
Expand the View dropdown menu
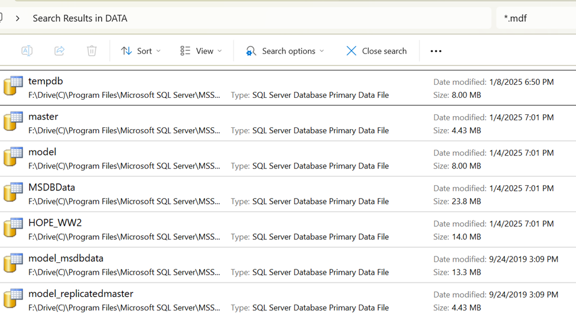click(201, 51)
